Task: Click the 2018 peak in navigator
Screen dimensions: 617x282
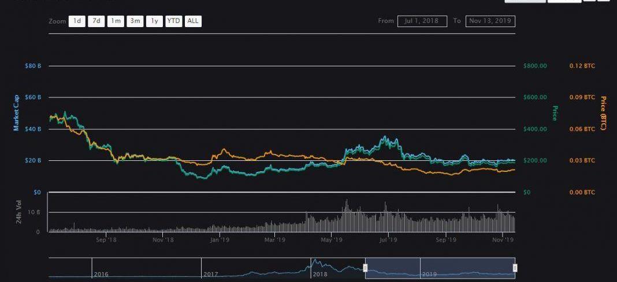Action: 315,261
